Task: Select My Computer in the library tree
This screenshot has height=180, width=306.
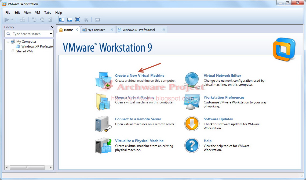Action: 26,42
